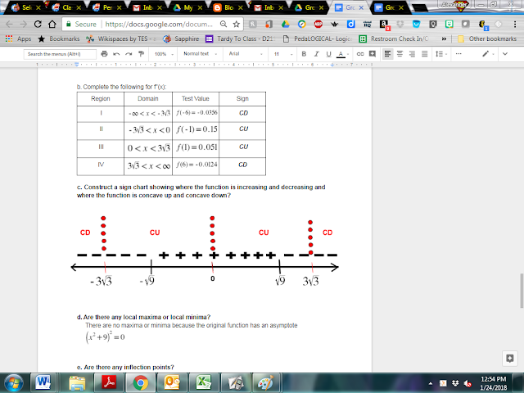Image resolution: width=524 pixels, height=393 pixels.
Task: Switch to the Per browser tab
Action: coord(107,7)
